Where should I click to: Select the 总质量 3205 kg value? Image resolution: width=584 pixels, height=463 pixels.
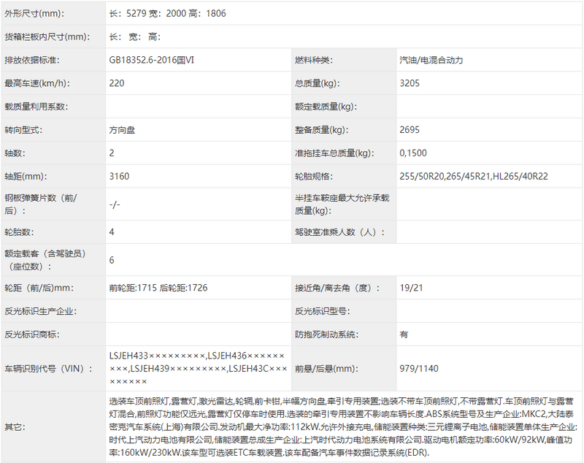pos(406,83)
